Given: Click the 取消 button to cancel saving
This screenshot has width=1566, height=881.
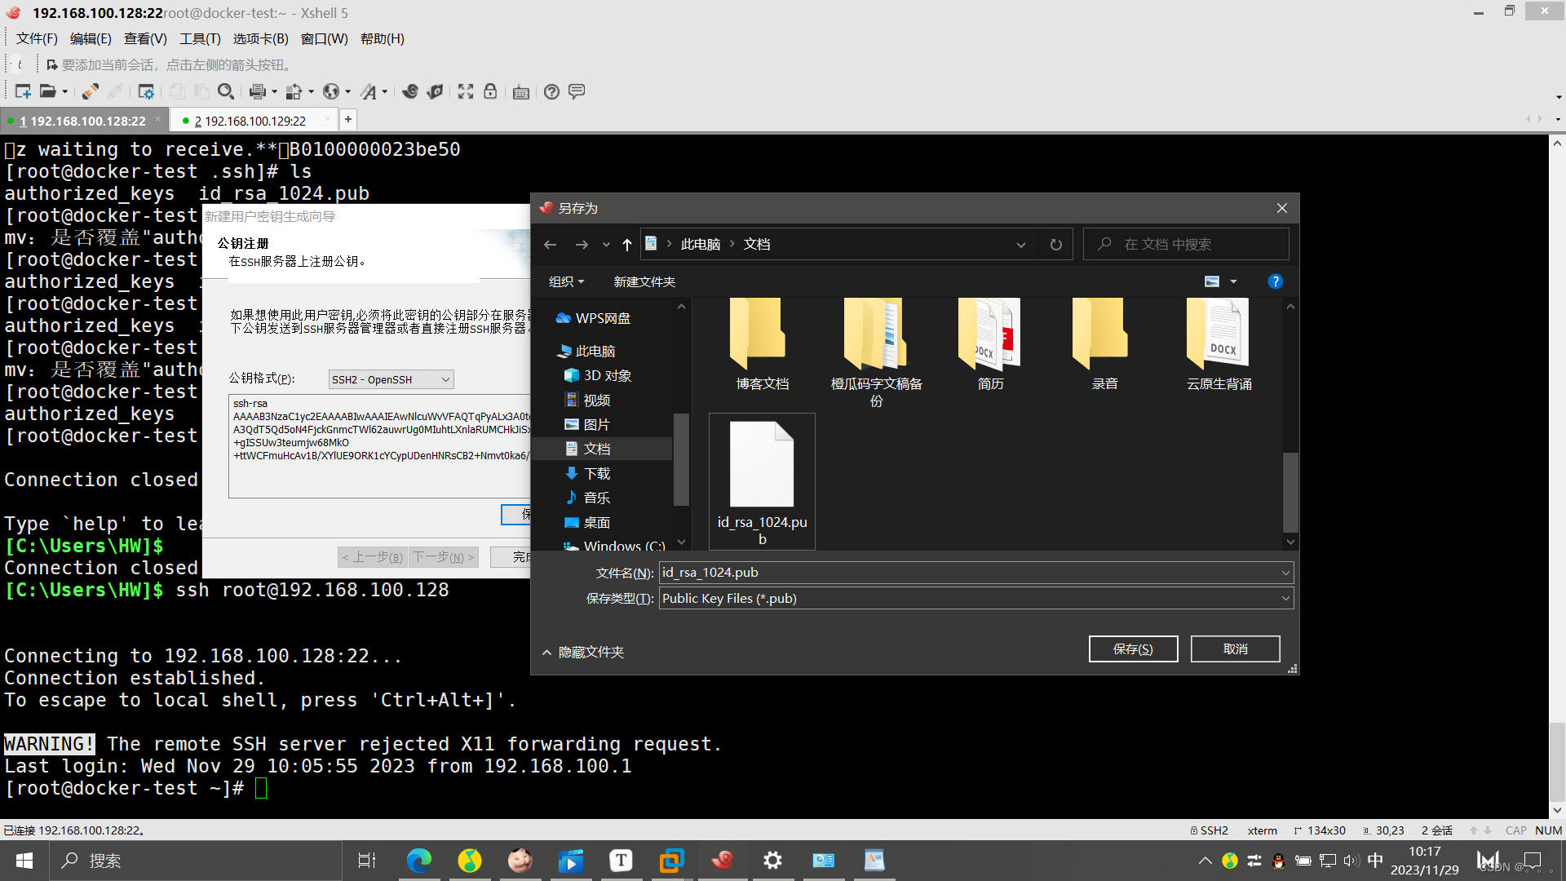Looking at the screenshot, I should pos(1235,649).
